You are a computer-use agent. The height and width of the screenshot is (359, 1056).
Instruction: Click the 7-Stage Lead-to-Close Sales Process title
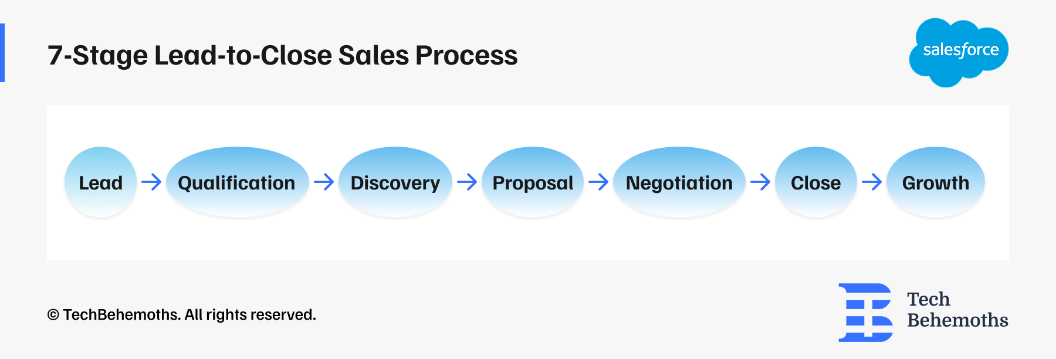pyautogui.click(x=283, y=56)
